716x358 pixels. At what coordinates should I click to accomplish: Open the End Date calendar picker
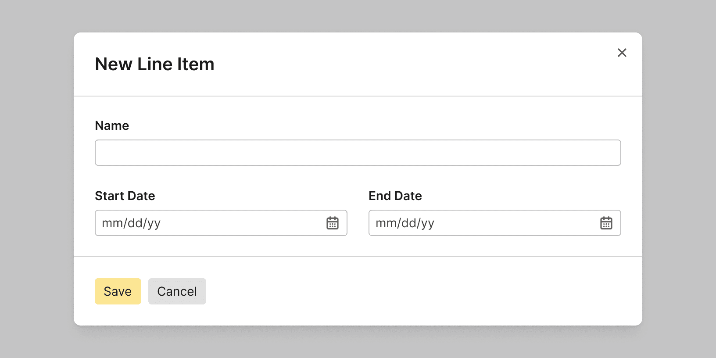click(606, 223)
